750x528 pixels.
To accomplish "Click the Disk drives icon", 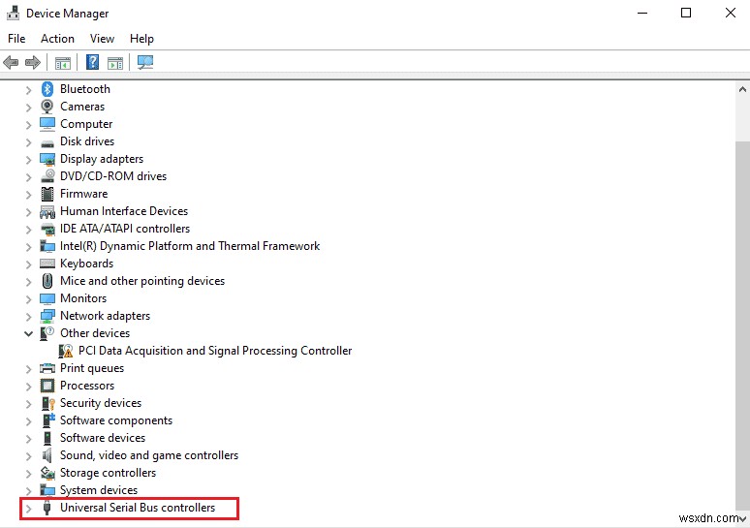I will pyautogui.click(x=47, y=142).
